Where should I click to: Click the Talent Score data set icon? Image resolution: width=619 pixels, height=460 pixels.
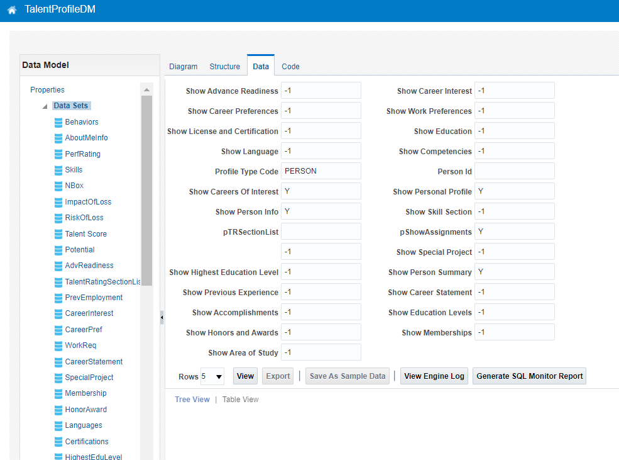click(59, 233)
